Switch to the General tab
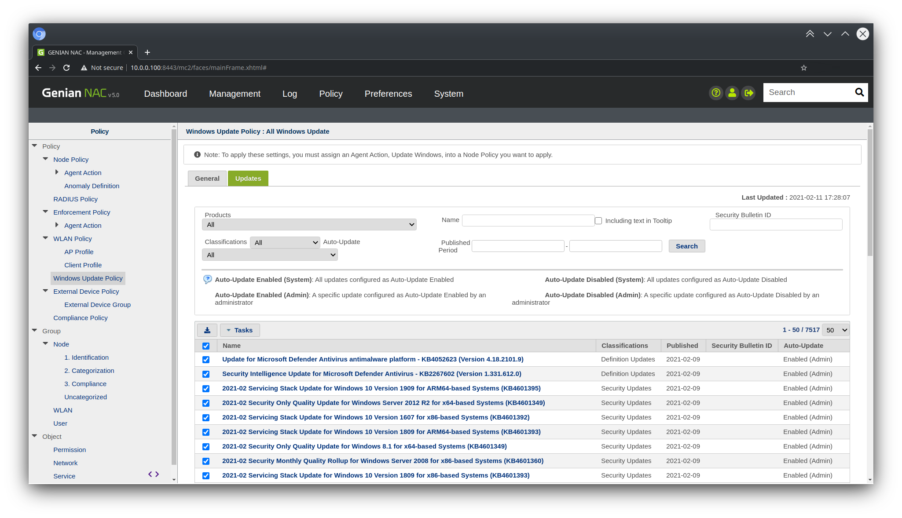 [x=207, y=179]
